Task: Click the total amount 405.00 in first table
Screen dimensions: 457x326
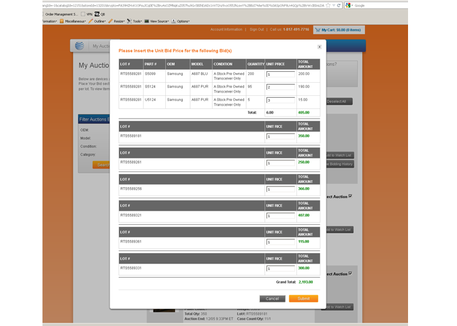Action: pyautogui.click(x=304, y=112)
